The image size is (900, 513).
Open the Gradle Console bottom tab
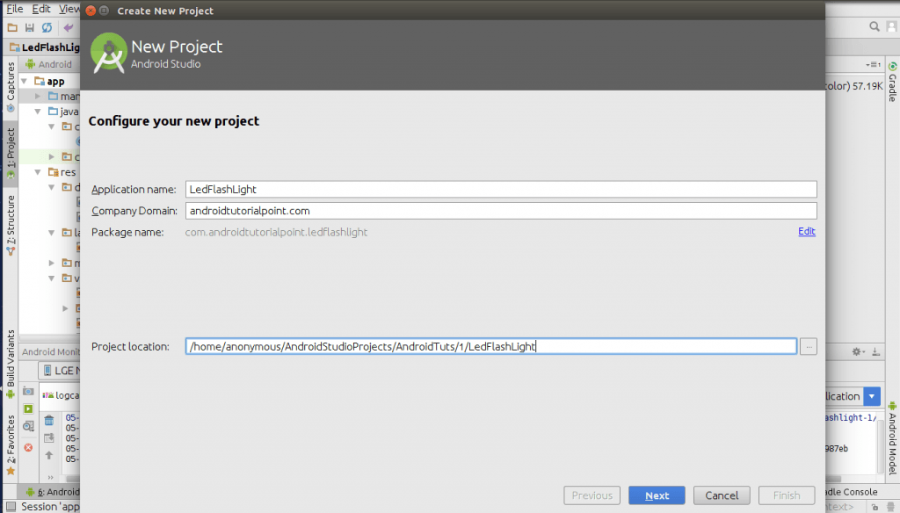(x=851, y=492)
